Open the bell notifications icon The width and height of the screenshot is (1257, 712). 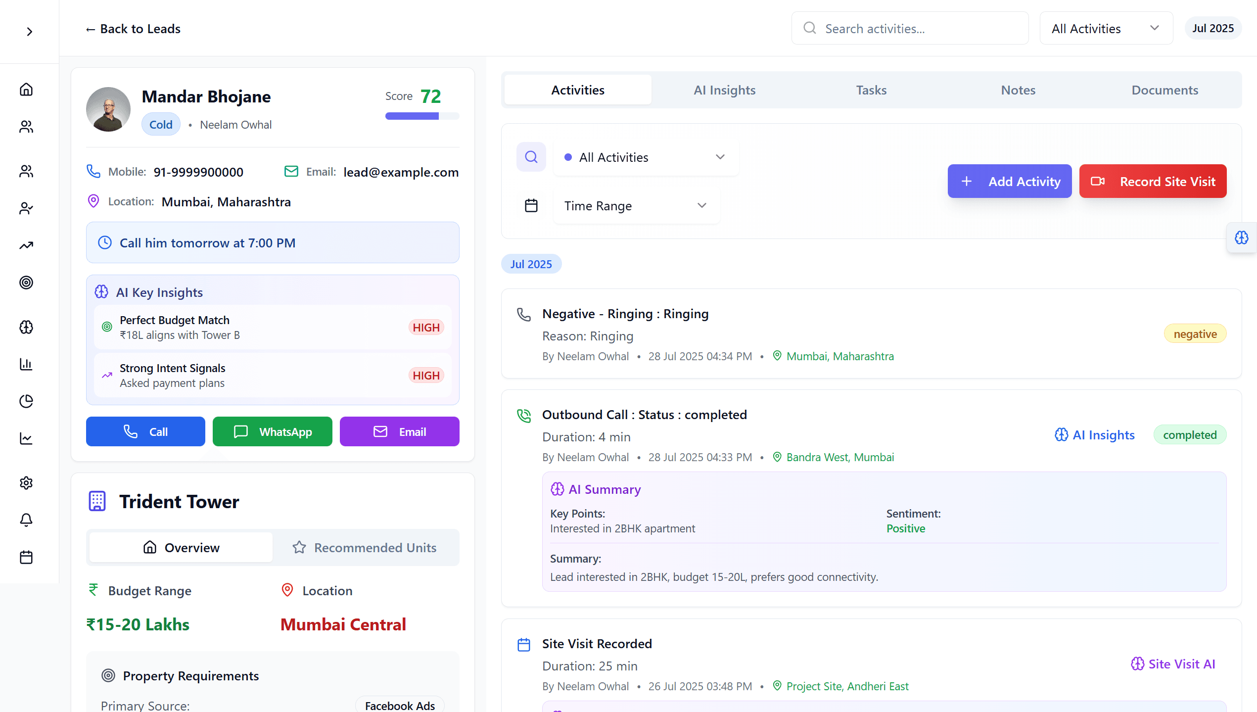click(26, 520)
